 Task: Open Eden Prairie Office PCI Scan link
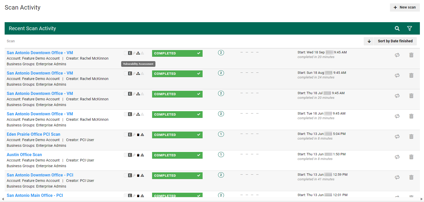34,134
